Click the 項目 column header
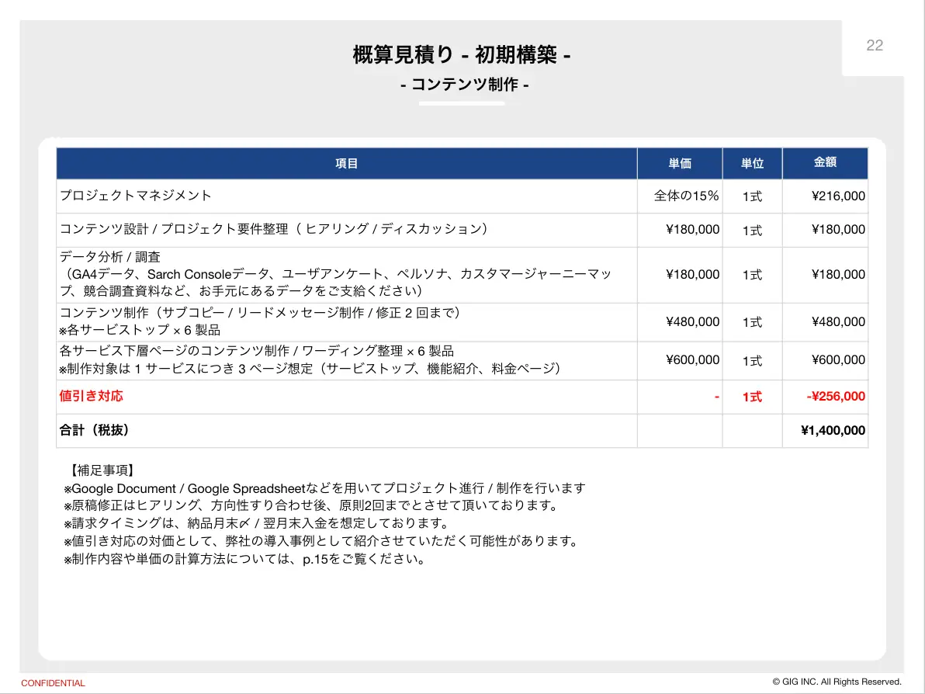This screenshot has width=925, height=694. click(346, 164)
